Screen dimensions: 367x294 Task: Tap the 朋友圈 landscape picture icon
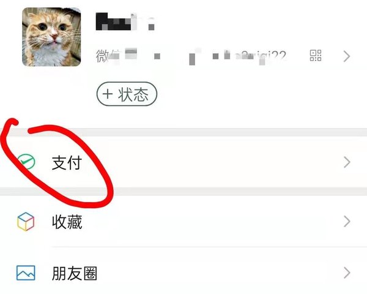(x=26, y=273)
